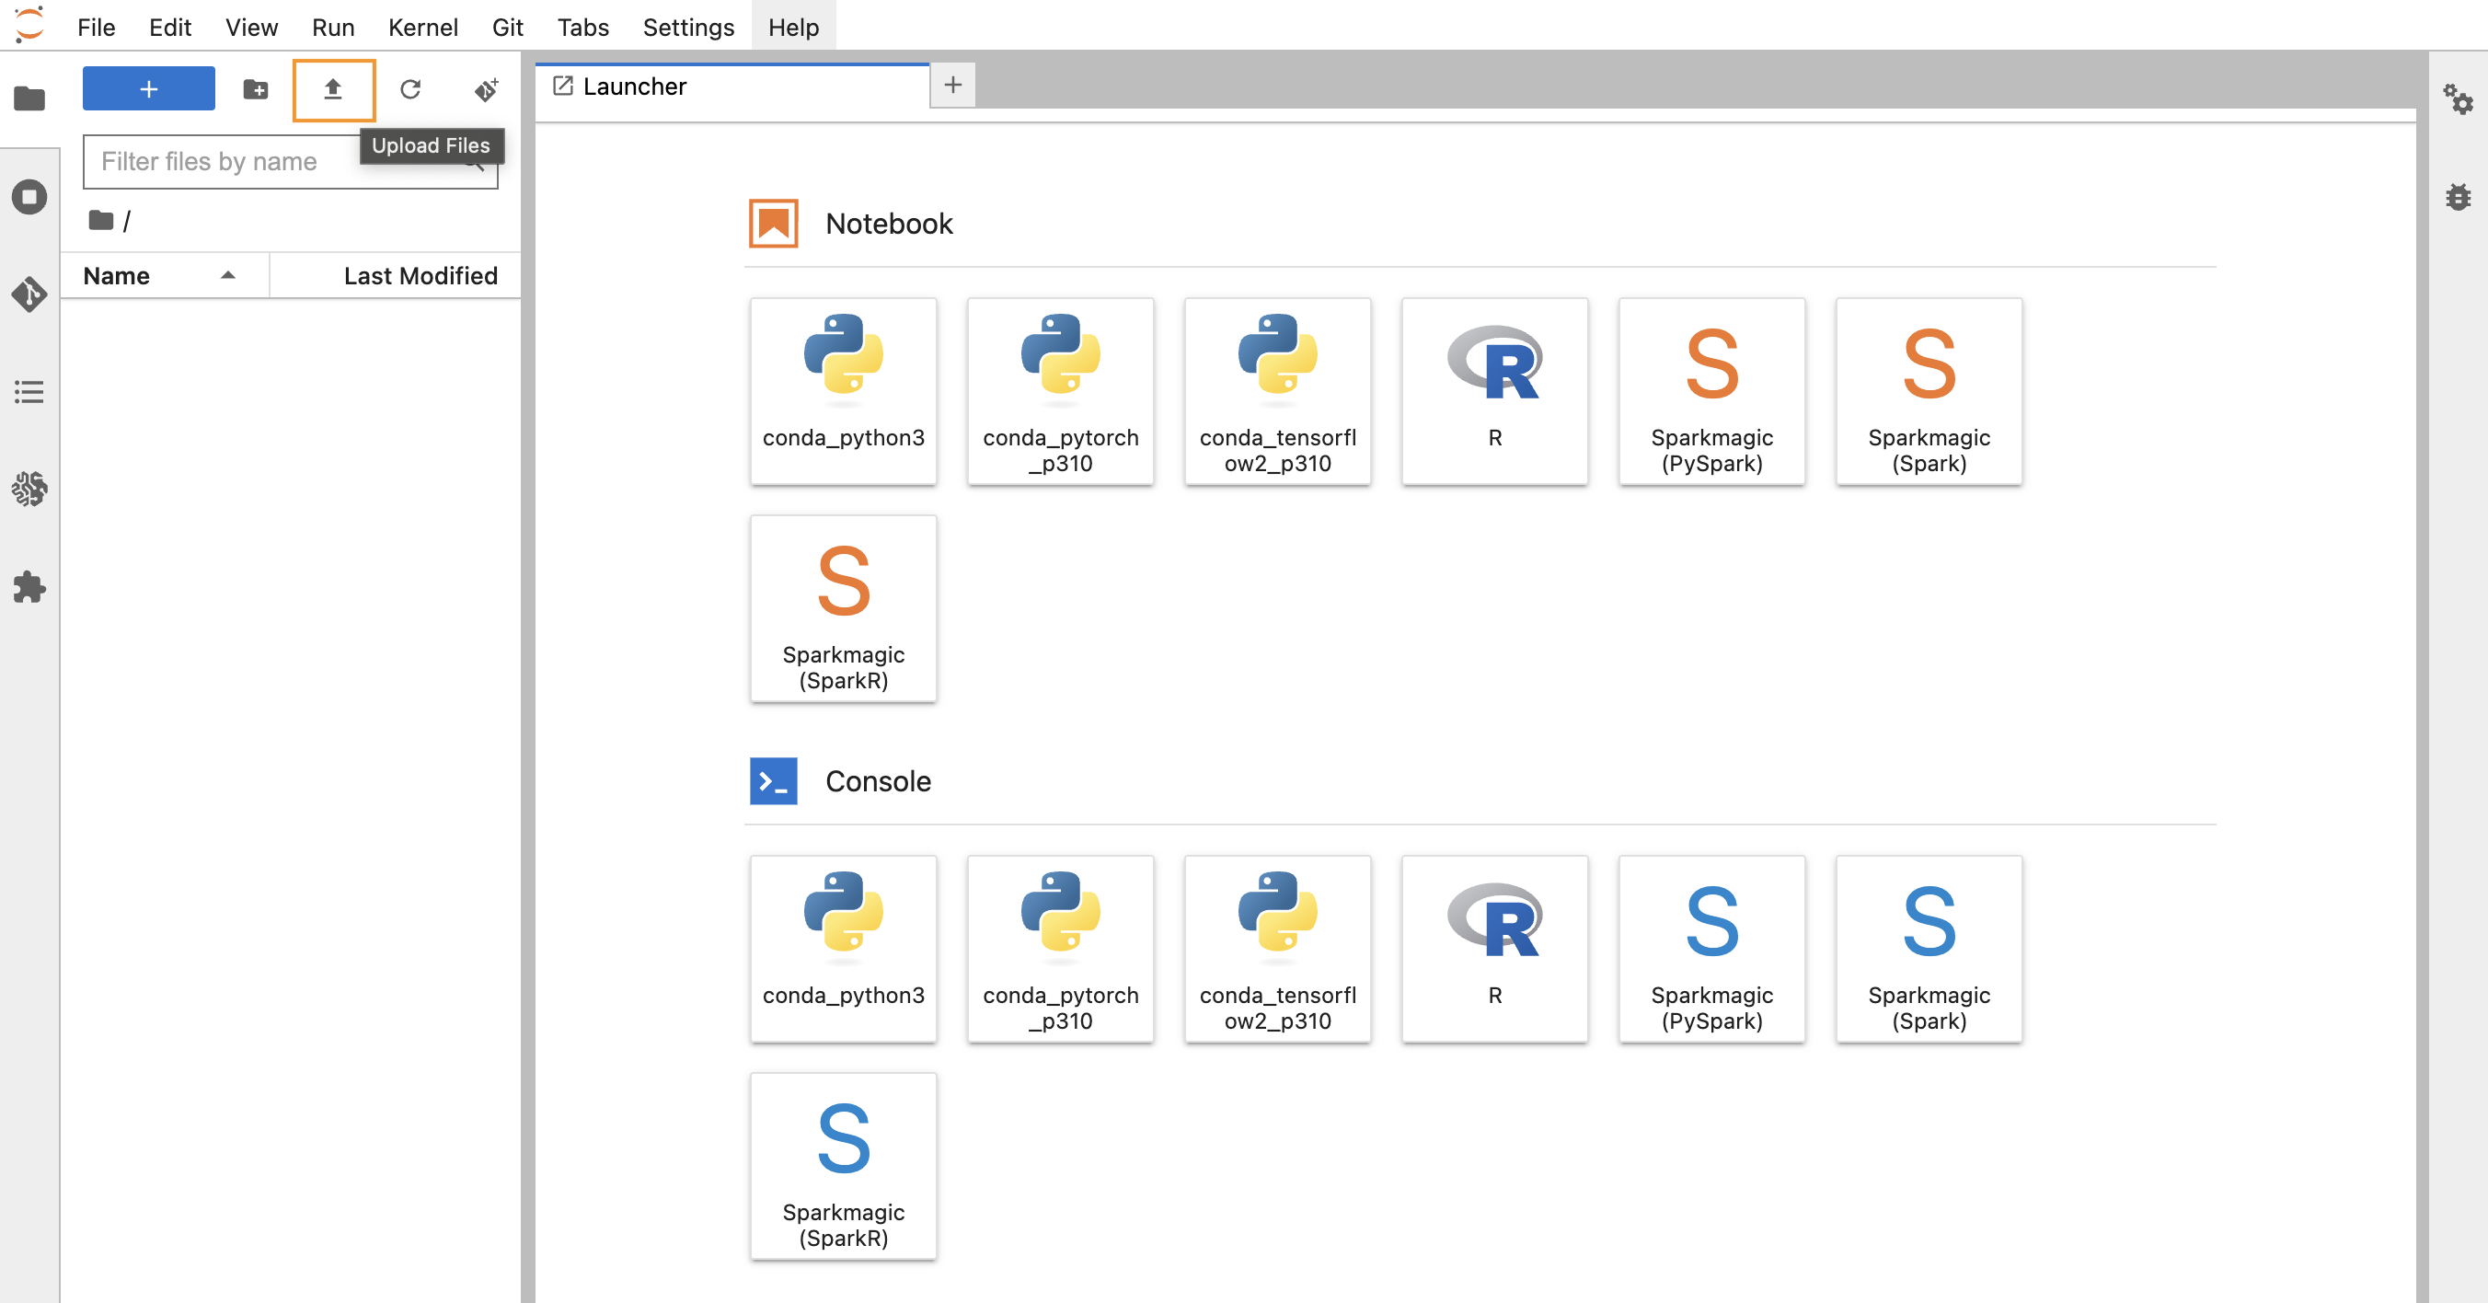Viewport: 2488px width, 1303px height.
Task: Open the File Browser panel
Action: point(29,99)
